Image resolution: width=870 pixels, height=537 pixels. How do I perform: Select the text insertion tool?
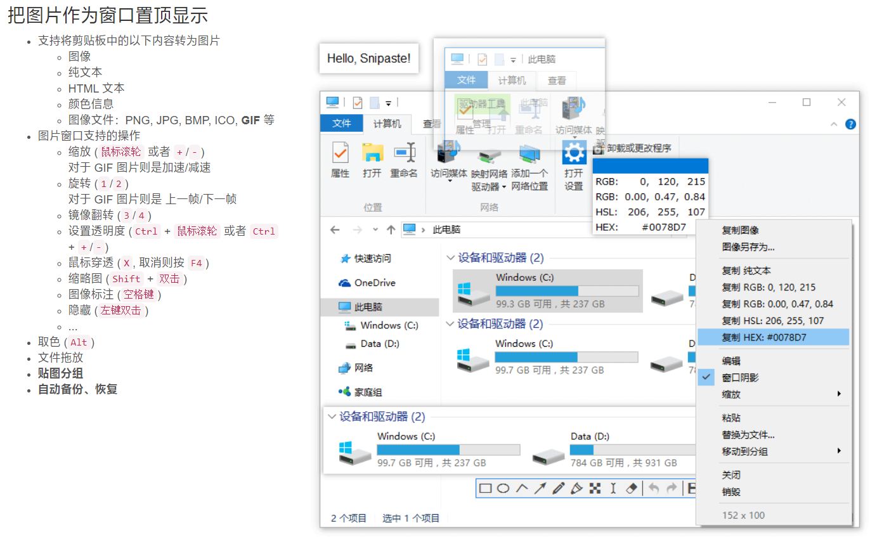point(613,488)
